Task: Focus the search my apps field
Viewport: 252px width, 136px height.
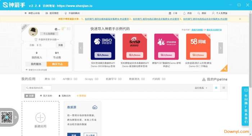Action: 39,88
